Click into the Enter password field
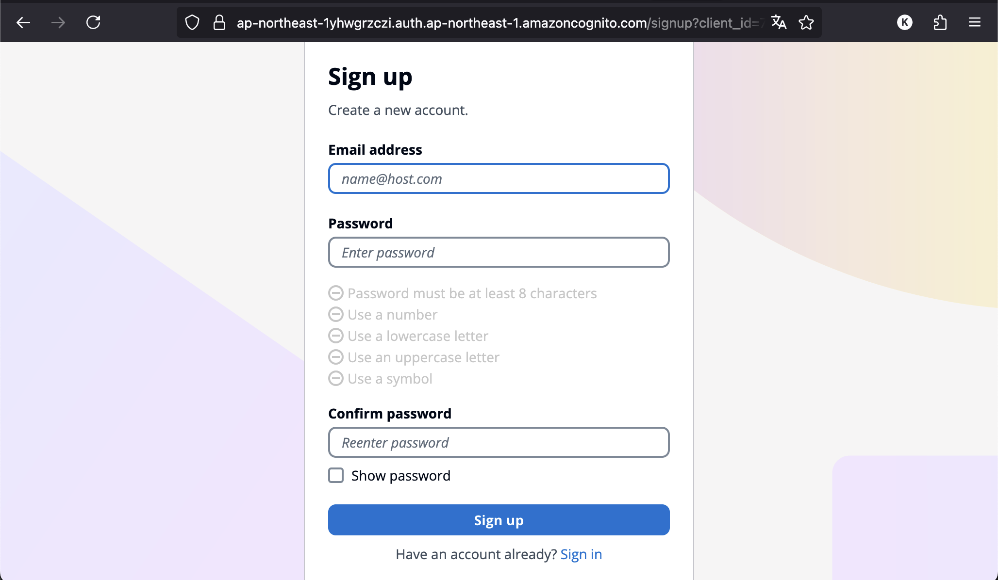The height and width of the screenshot is (580, 998). [x=499, y=252]
